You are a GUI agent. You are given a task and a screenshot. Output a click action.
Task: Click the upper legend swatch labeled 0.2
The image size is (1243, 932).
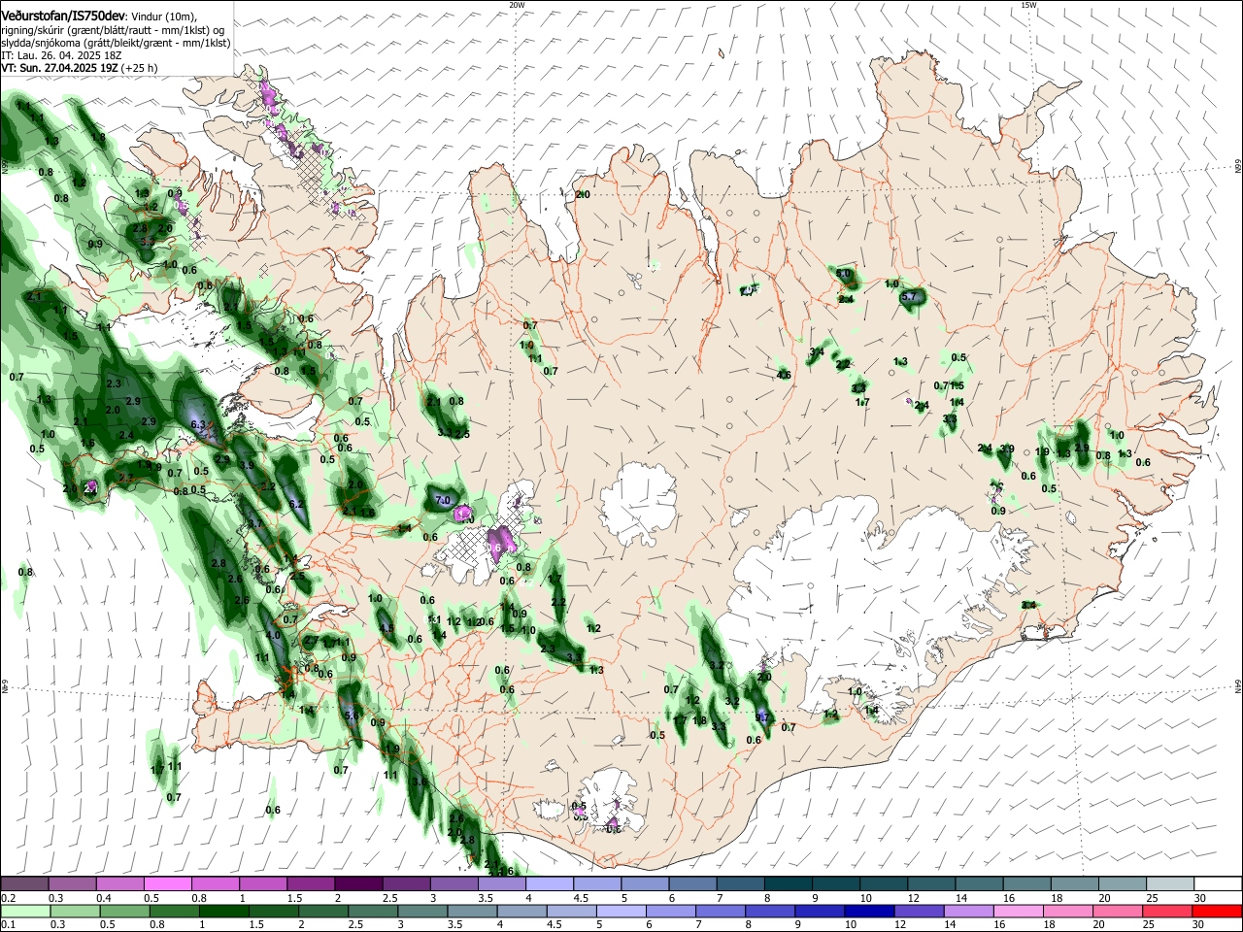coord(24,883)
